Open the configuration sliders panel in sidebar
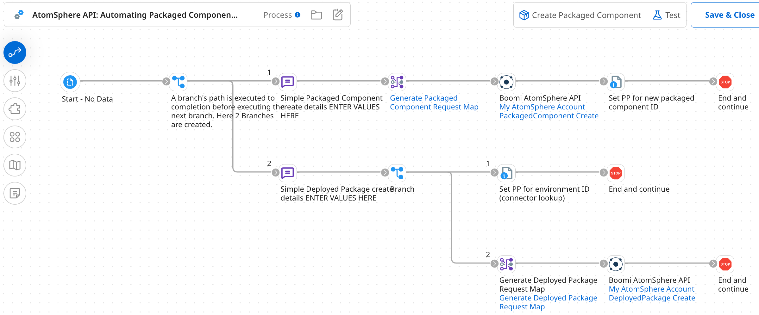Image resolution: width=759 pixels, height=315 pixels. [x=15, y=81]
